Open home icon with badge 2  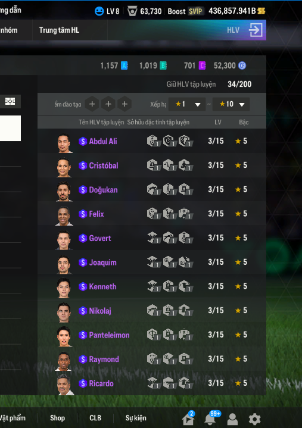(x=188, y=418)
